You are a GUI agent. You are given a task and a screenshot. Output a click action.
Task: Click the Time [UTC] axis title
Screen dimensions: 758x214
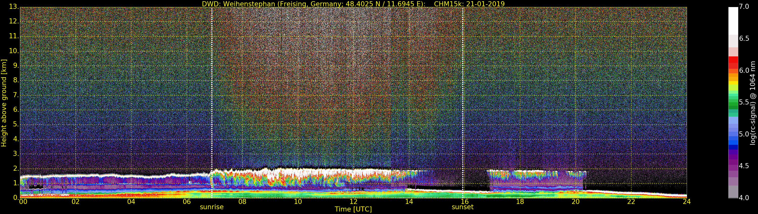click(353, 209)
